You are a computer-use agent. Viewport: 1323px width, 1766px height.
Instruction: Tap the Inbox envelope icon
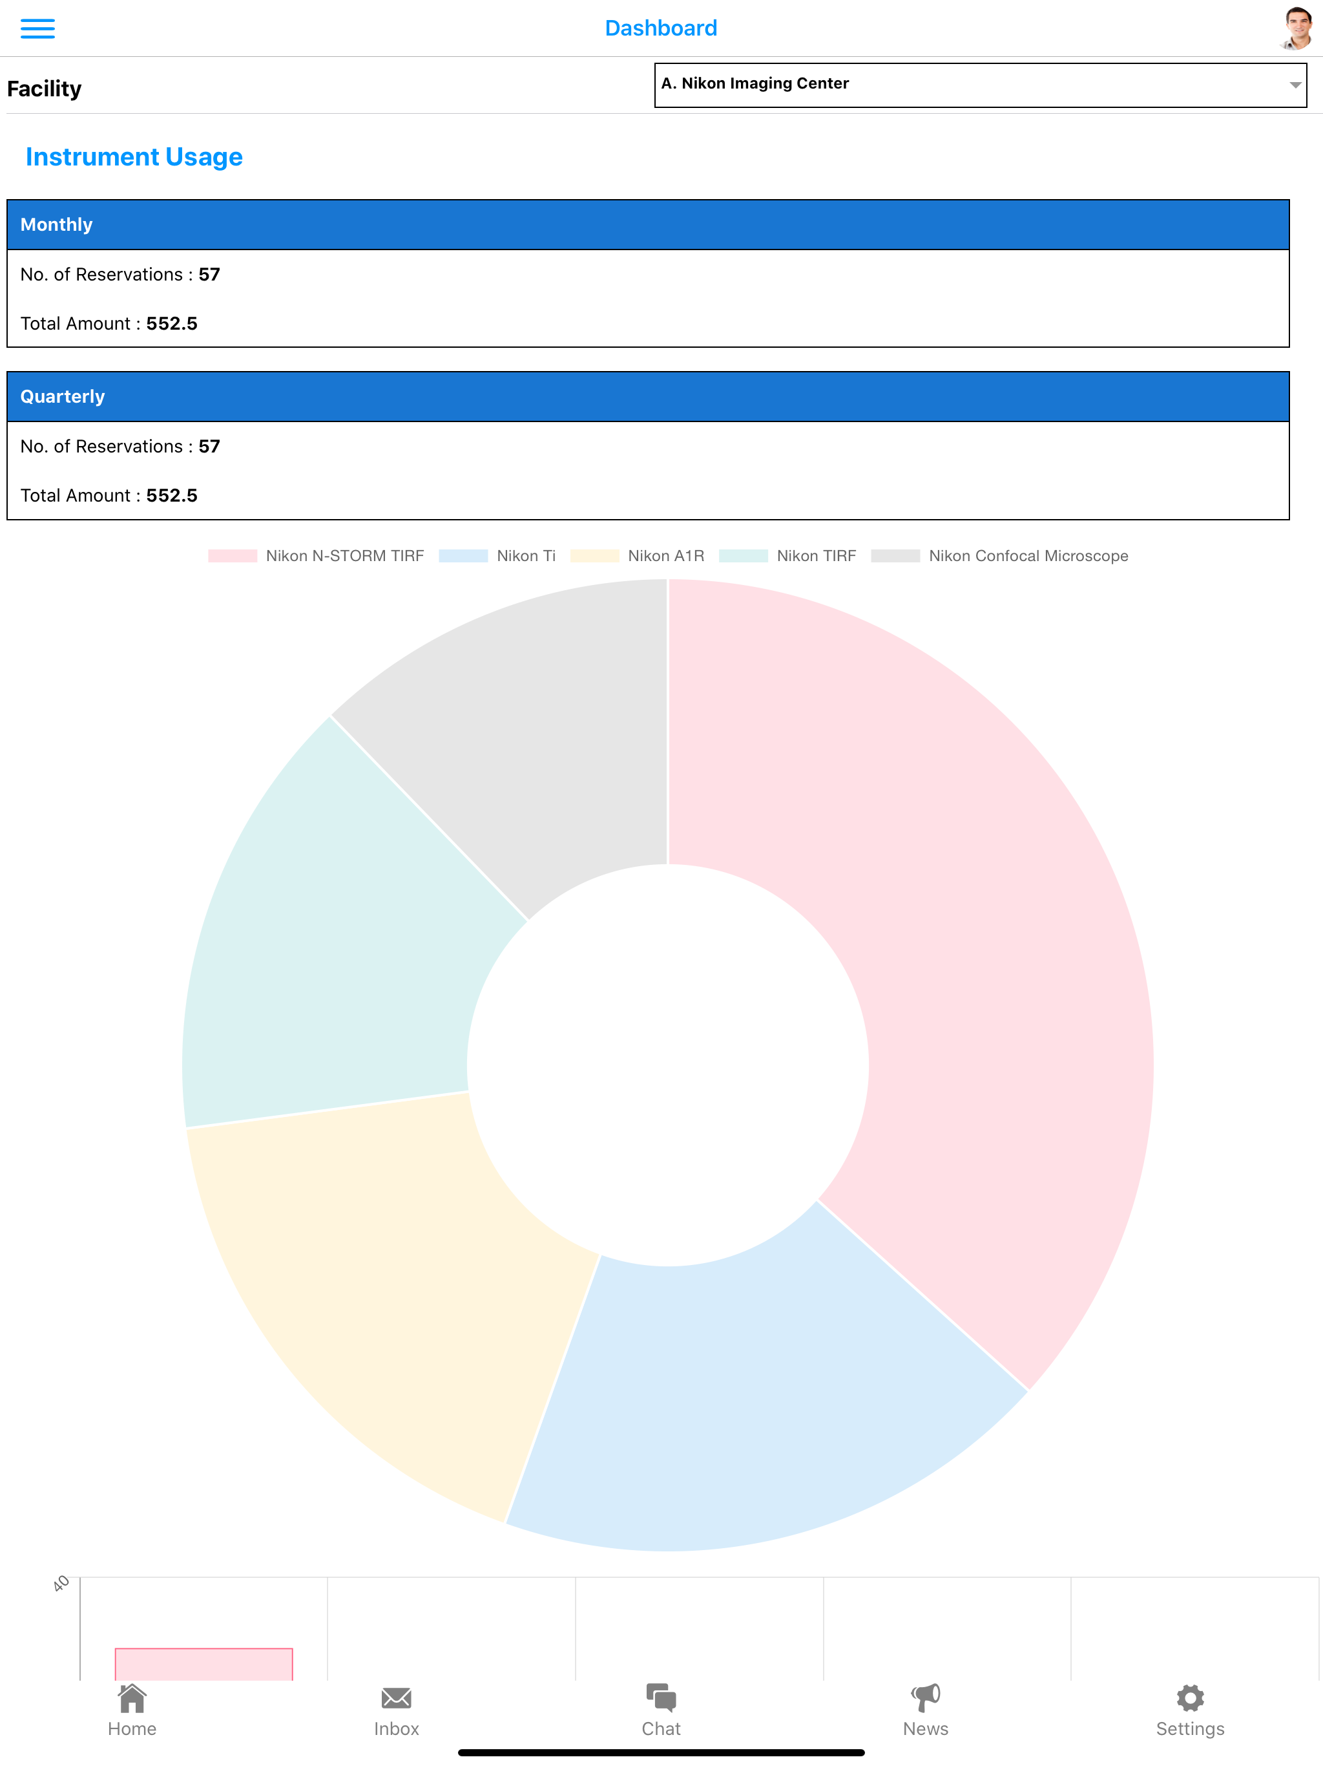click(x=397, y=1697)
